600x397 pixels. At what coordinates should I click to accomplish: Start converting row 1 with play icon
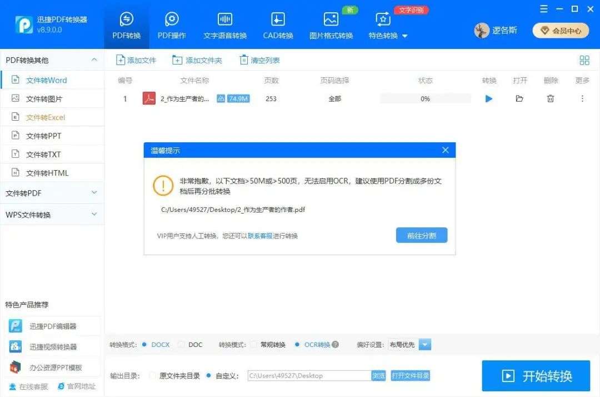coord(489,99)
